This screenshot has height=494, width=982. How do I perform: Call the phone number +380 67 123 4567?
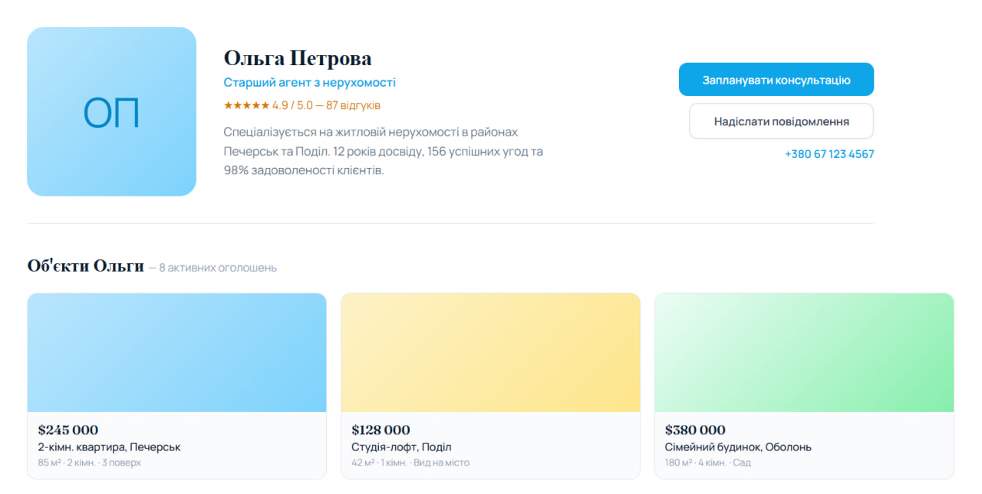coord(829,154)
